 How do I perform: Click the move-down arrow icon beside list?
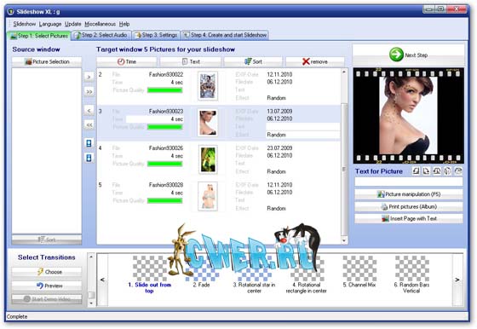pyautogui.click(x=89, y=158)
